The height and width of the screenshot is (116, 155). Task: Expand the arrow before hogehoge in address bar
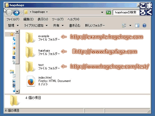(30, 12)
